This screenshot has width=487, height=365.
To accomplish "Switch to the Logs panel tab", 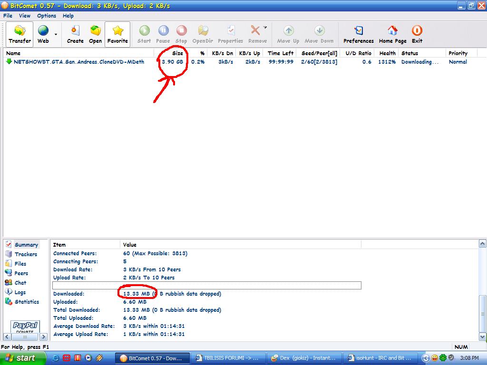I will coord(20,292).
